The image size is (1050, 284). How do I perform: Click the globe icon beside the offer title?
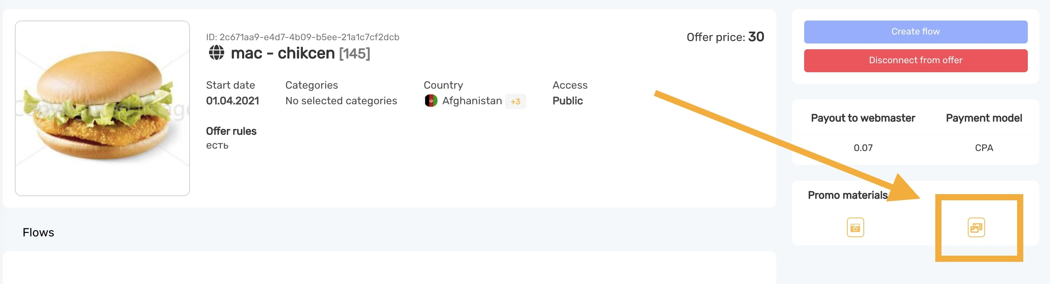point(216,53)
